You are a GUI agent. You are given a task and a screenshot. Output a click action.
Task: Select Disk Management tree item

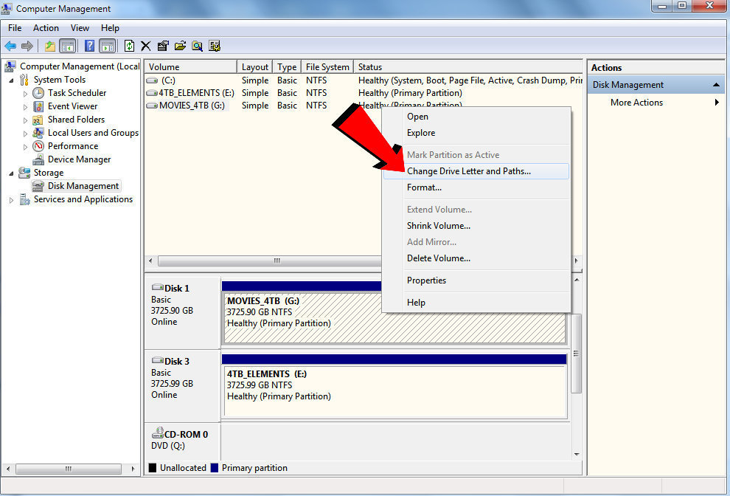83,186
